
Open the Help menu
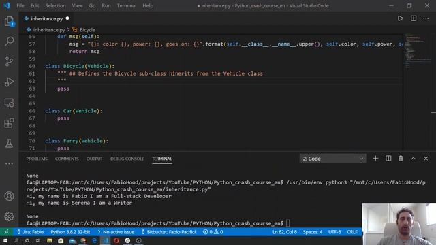(x=148, y=5)
